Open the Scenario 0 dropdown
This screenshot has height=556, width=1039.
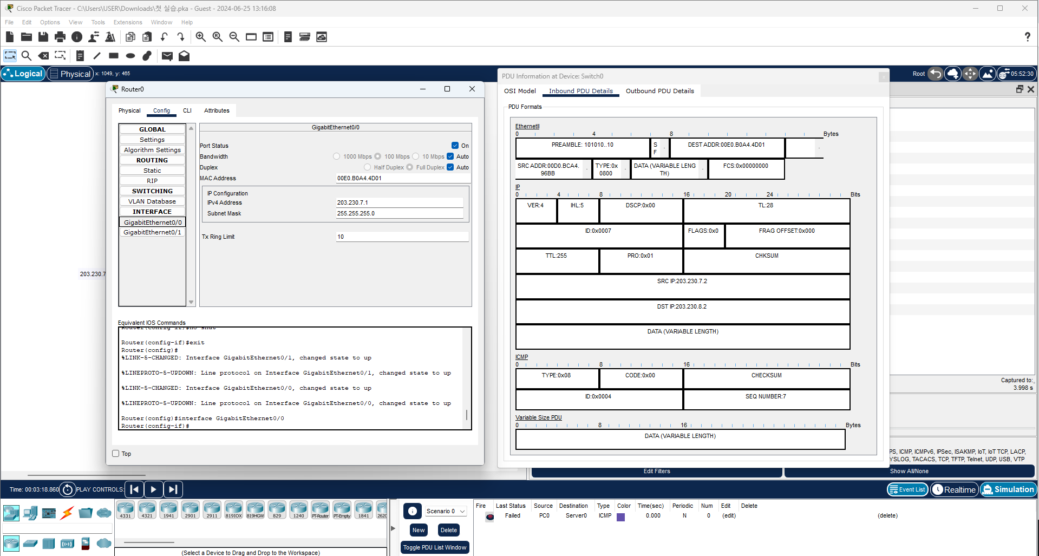pyautogui.click(x=446, y=511)
